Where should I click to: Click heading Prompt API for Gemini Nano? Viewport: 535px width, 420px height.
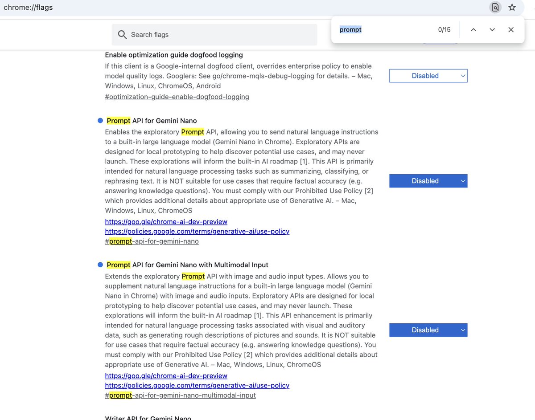[x=152, y=121]
